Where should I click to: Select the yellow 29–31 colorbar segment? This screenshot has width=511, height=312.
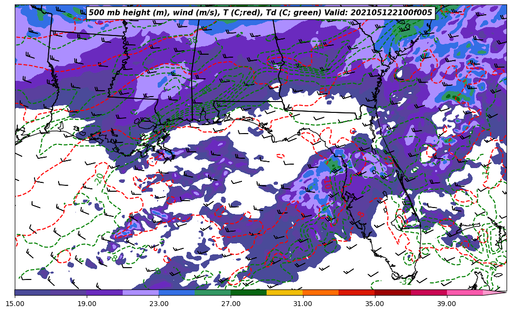coord(284,292)
